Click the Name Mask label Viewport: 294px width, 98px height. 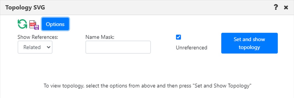point(100,37)
